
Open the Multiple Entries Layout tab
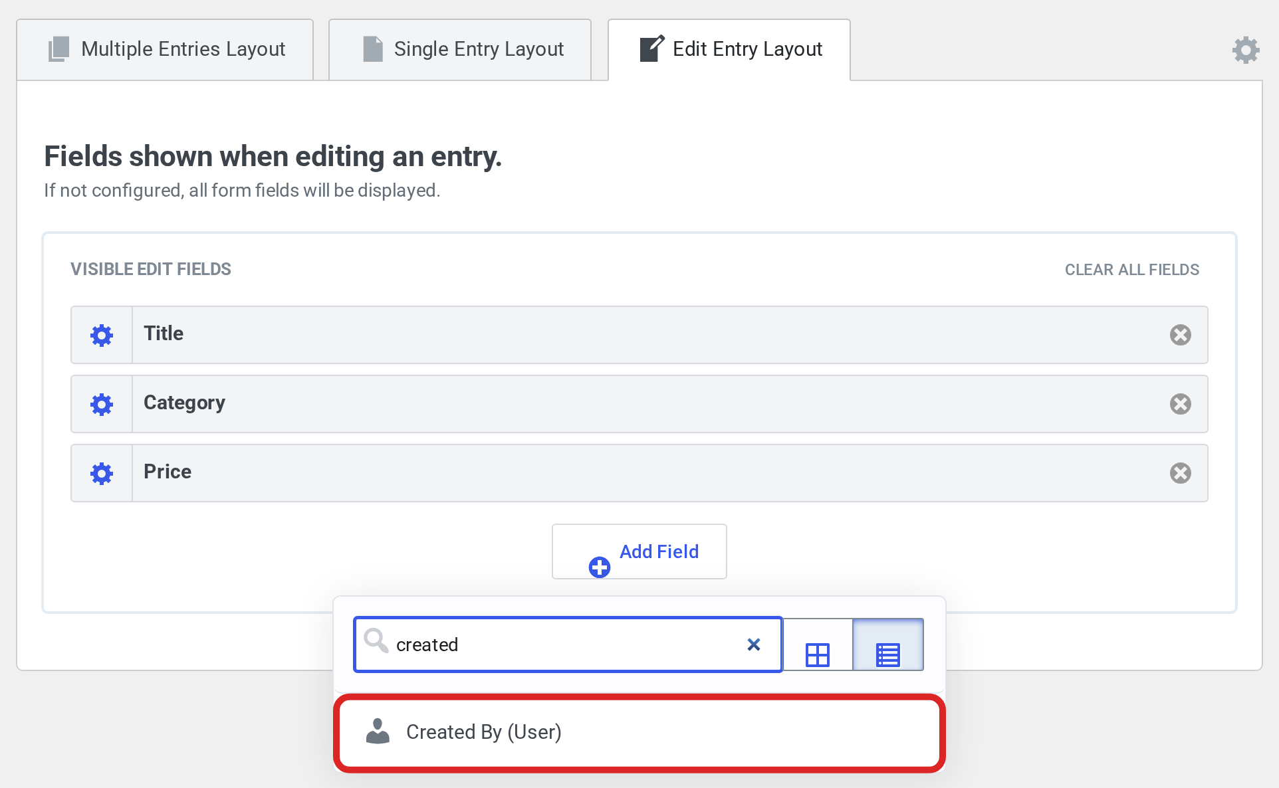[x=165, y=50]
